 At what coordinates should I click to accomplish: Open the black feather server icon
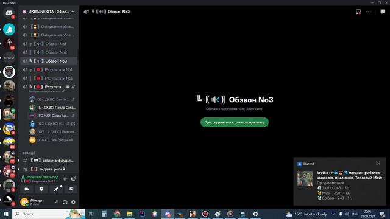coord(9,200)
